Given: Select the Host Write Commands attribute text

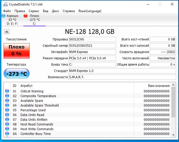Looking at the screenshot, I should tap(37, 129).
